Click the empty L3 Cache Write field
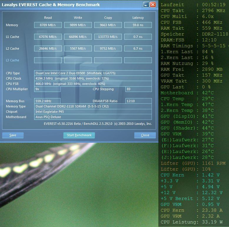Screen dimensions: 229x227 point(78,60)
